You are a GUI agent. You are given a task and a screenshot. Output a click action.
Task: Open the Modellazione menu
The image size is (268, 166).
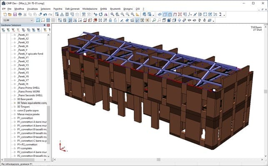[x=90, y=9]
